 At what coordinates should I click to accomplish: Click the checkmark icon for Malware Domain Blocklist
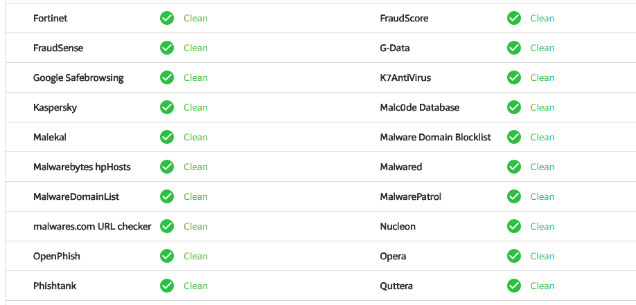pyautogui.click(x=514, y=137)
